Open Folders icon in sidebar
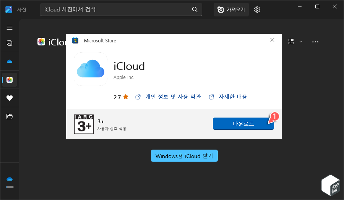Viewport: 344px width, 200px height. pos(10,116)
